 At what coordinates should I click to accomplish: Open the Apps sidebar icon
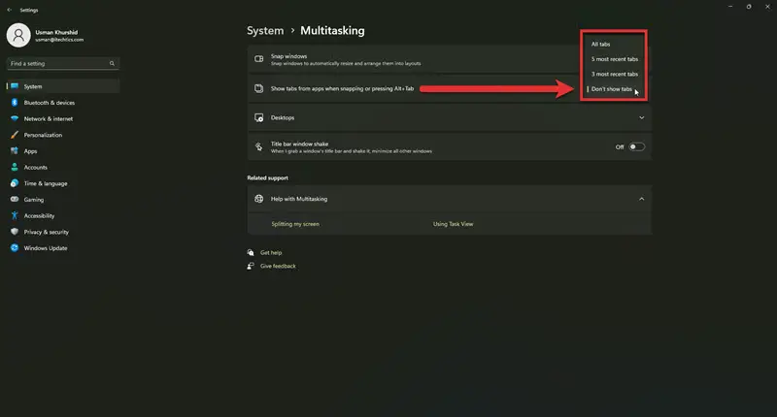pos(15,151)
